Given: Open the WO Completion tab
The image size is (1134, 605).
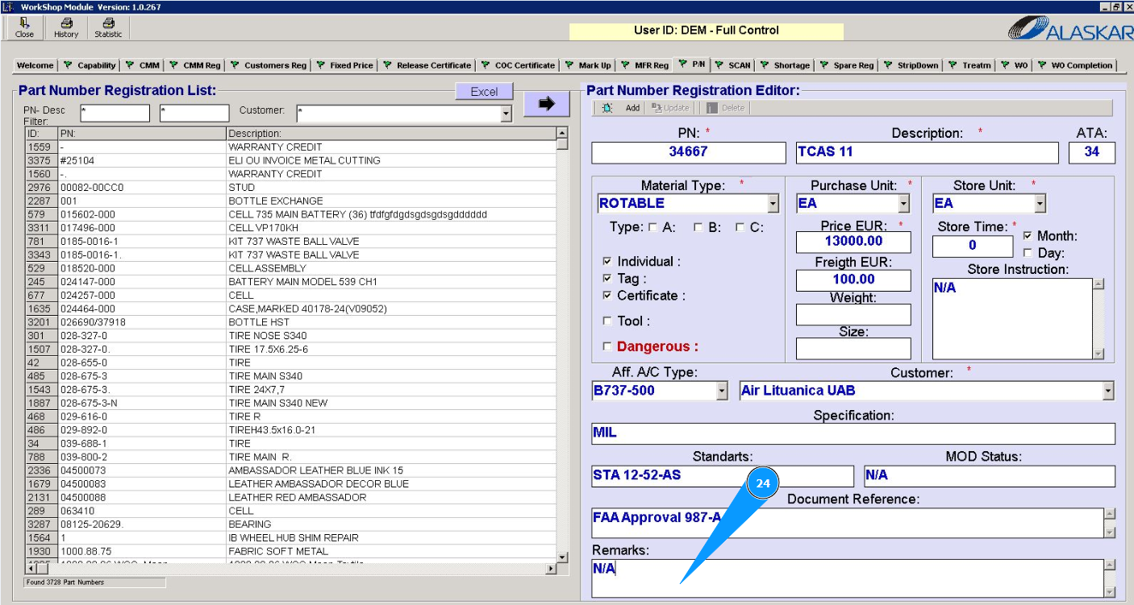Looking at the screenshot, I should tap(1075, 65).
